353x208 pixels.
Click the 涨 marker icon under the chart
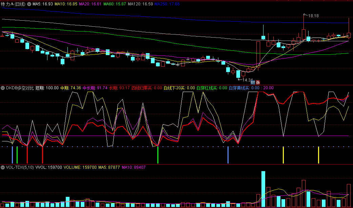click(258, 83)
